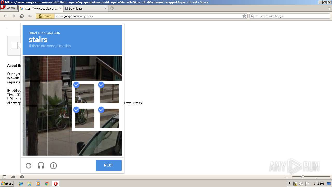Launch Google Chrome from the taskbar
Screen dimensions: 332x187
click(x=47, y=184)
